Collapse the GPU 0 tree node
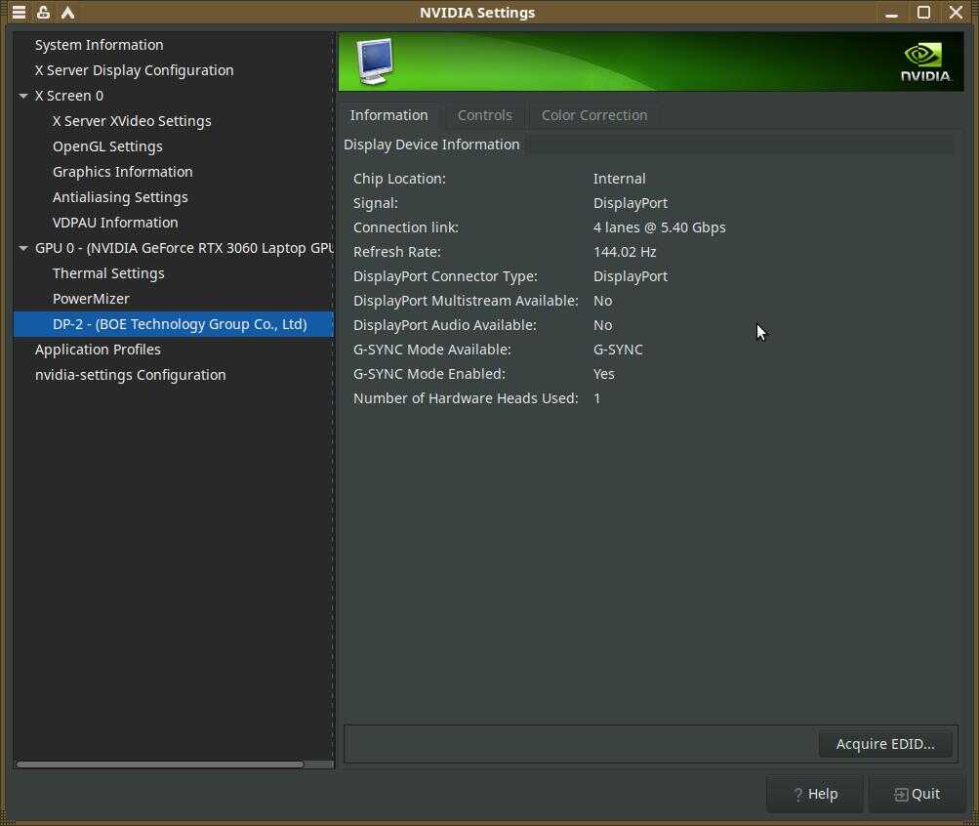The image size is (979, 826). tap(23, 248)
